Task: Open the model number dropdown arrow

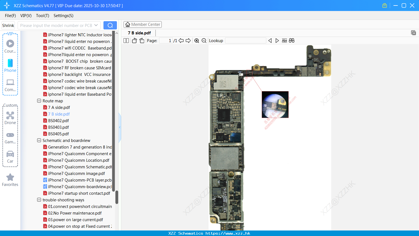Action: 96,25
